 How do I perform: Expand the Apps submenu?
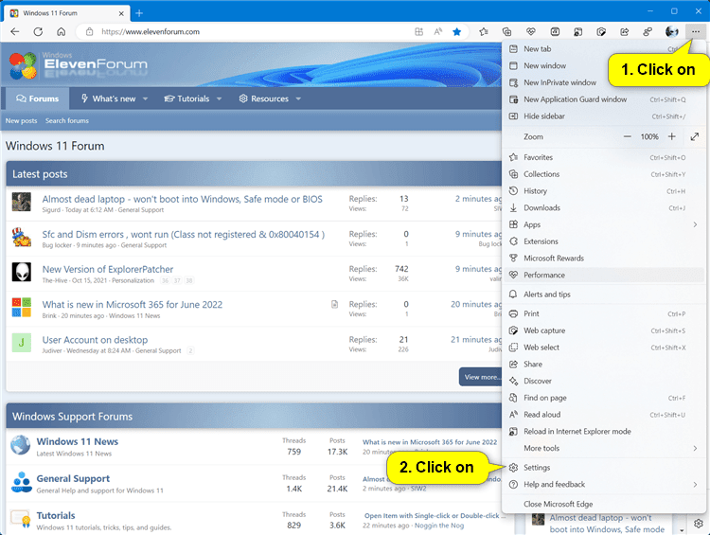pos(604,224)
